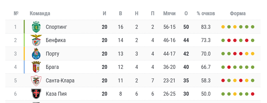Open the Порту team page

[x=52, y=54]
